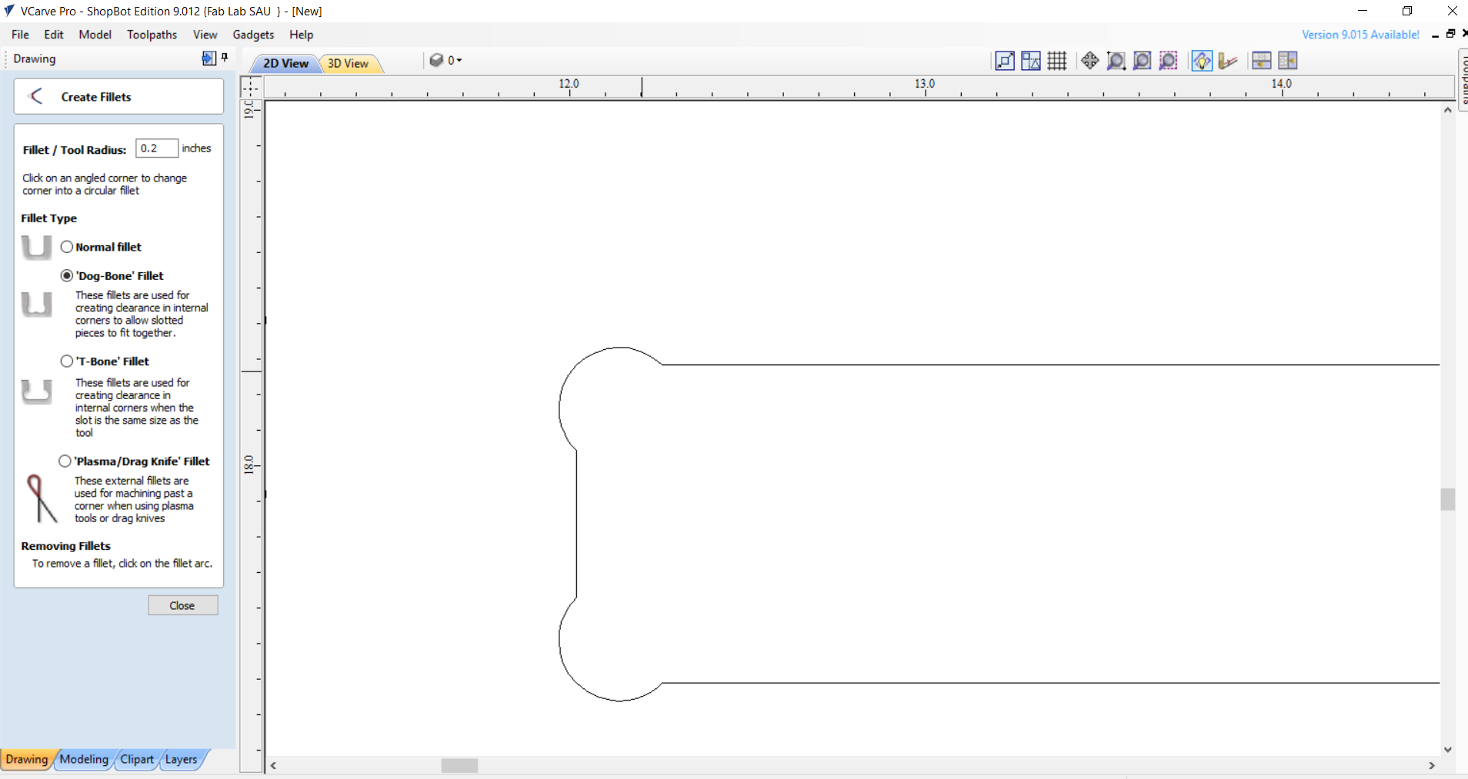Click the Plasma/Drag Knife fillet preview icon
The height and width of the screenshot is (779, 1468).
41,498
